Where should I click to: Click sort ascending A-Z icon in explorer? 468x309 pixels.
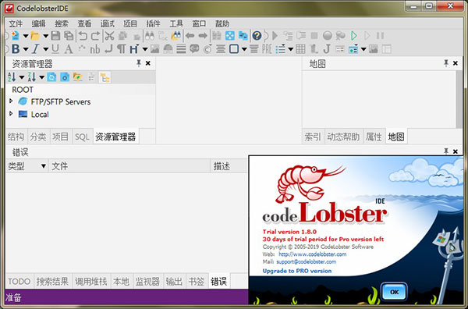[x=12, y=77]
